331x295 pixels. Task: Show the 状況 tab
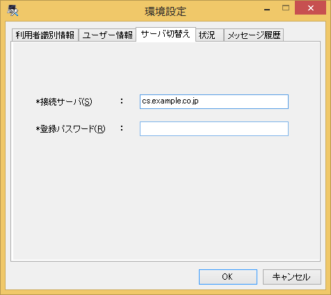coord(209,35)
